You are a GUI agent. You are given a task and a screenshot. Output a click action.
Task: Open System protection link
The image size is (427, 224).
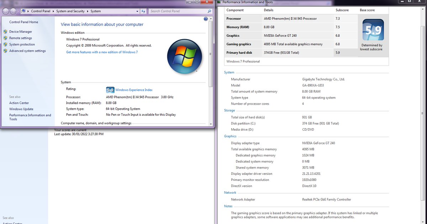tap(22, 45)
